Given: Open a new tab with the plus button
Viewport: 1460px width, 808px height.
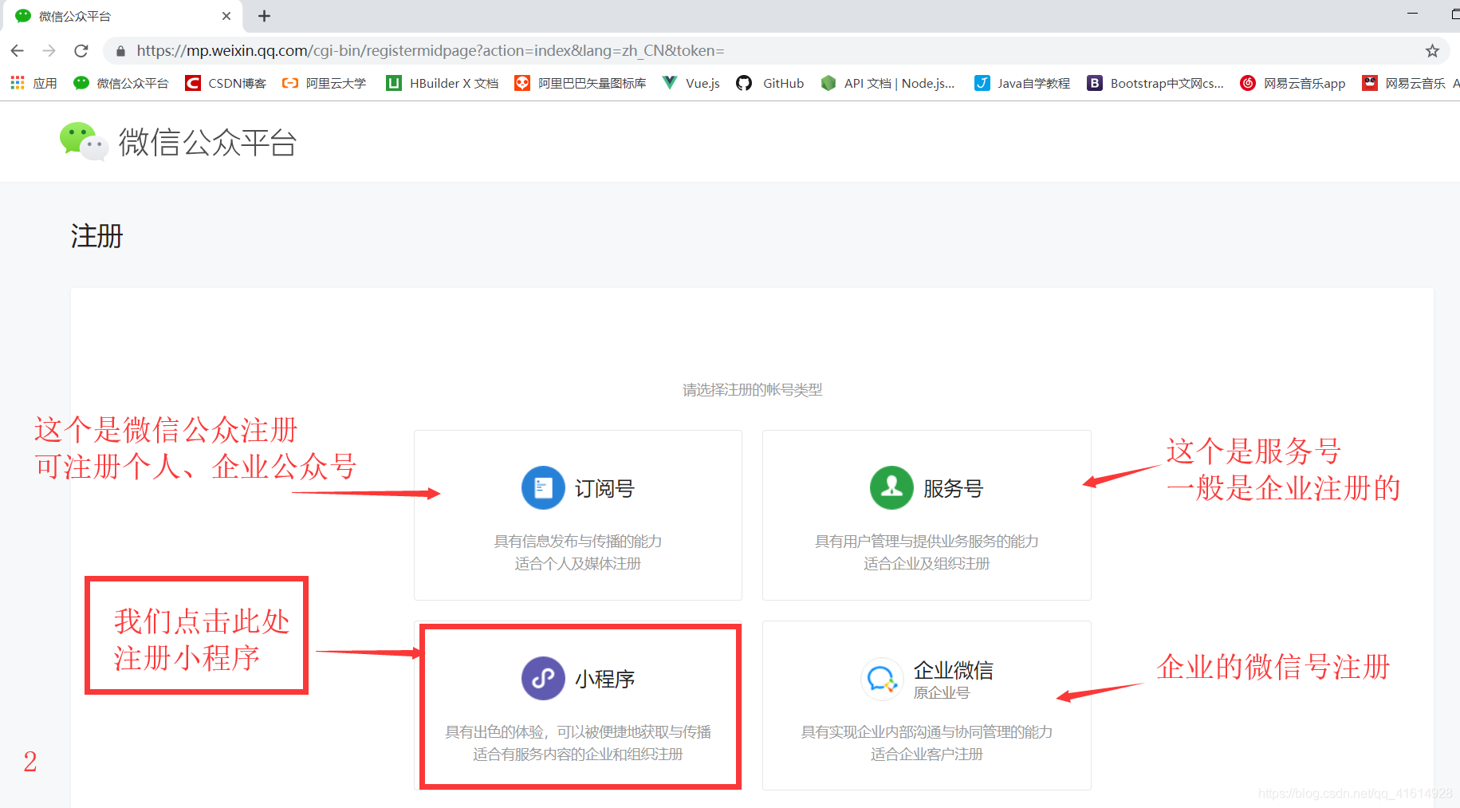Looking at the screenshot, I should [265, 16].
